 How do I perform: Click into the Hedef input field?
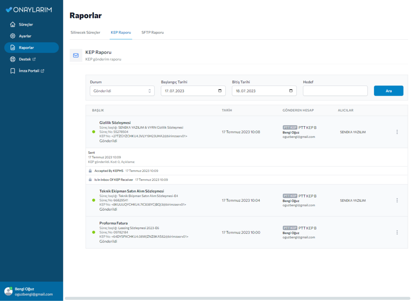[x=335, y=91]
